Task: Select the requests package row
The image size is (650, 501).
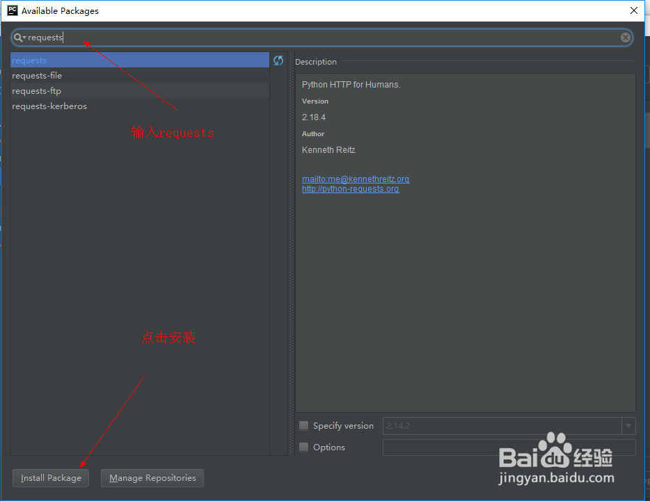Action: pyautogui.click(x=140, y=60)
